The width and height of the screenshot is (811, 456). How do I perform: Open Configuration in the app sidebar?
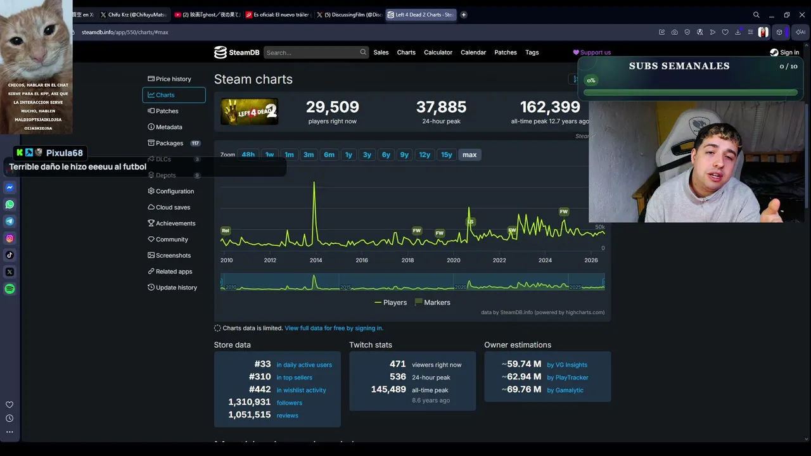point(174,191)
